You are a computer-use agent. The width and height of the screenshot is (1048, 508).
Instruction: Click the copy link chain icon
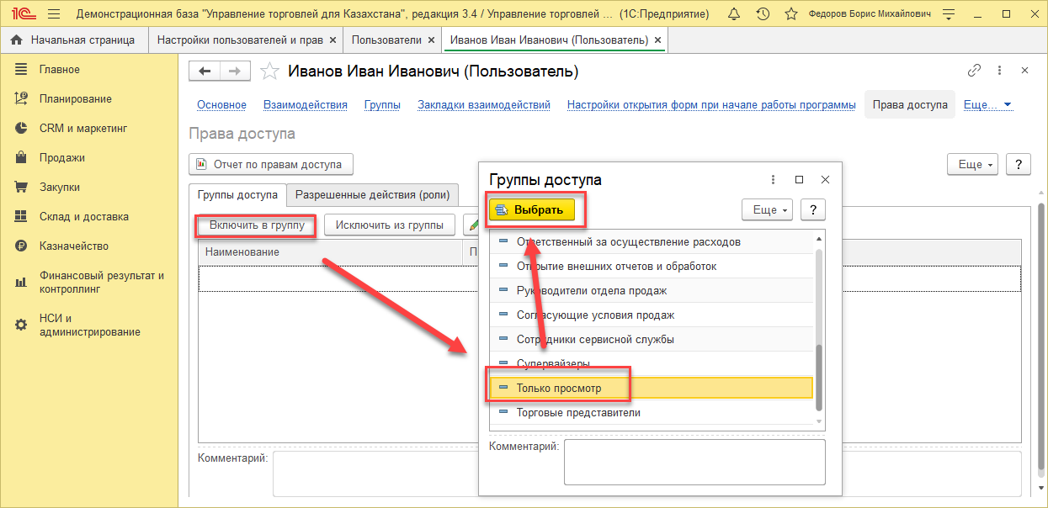(975, 71)
